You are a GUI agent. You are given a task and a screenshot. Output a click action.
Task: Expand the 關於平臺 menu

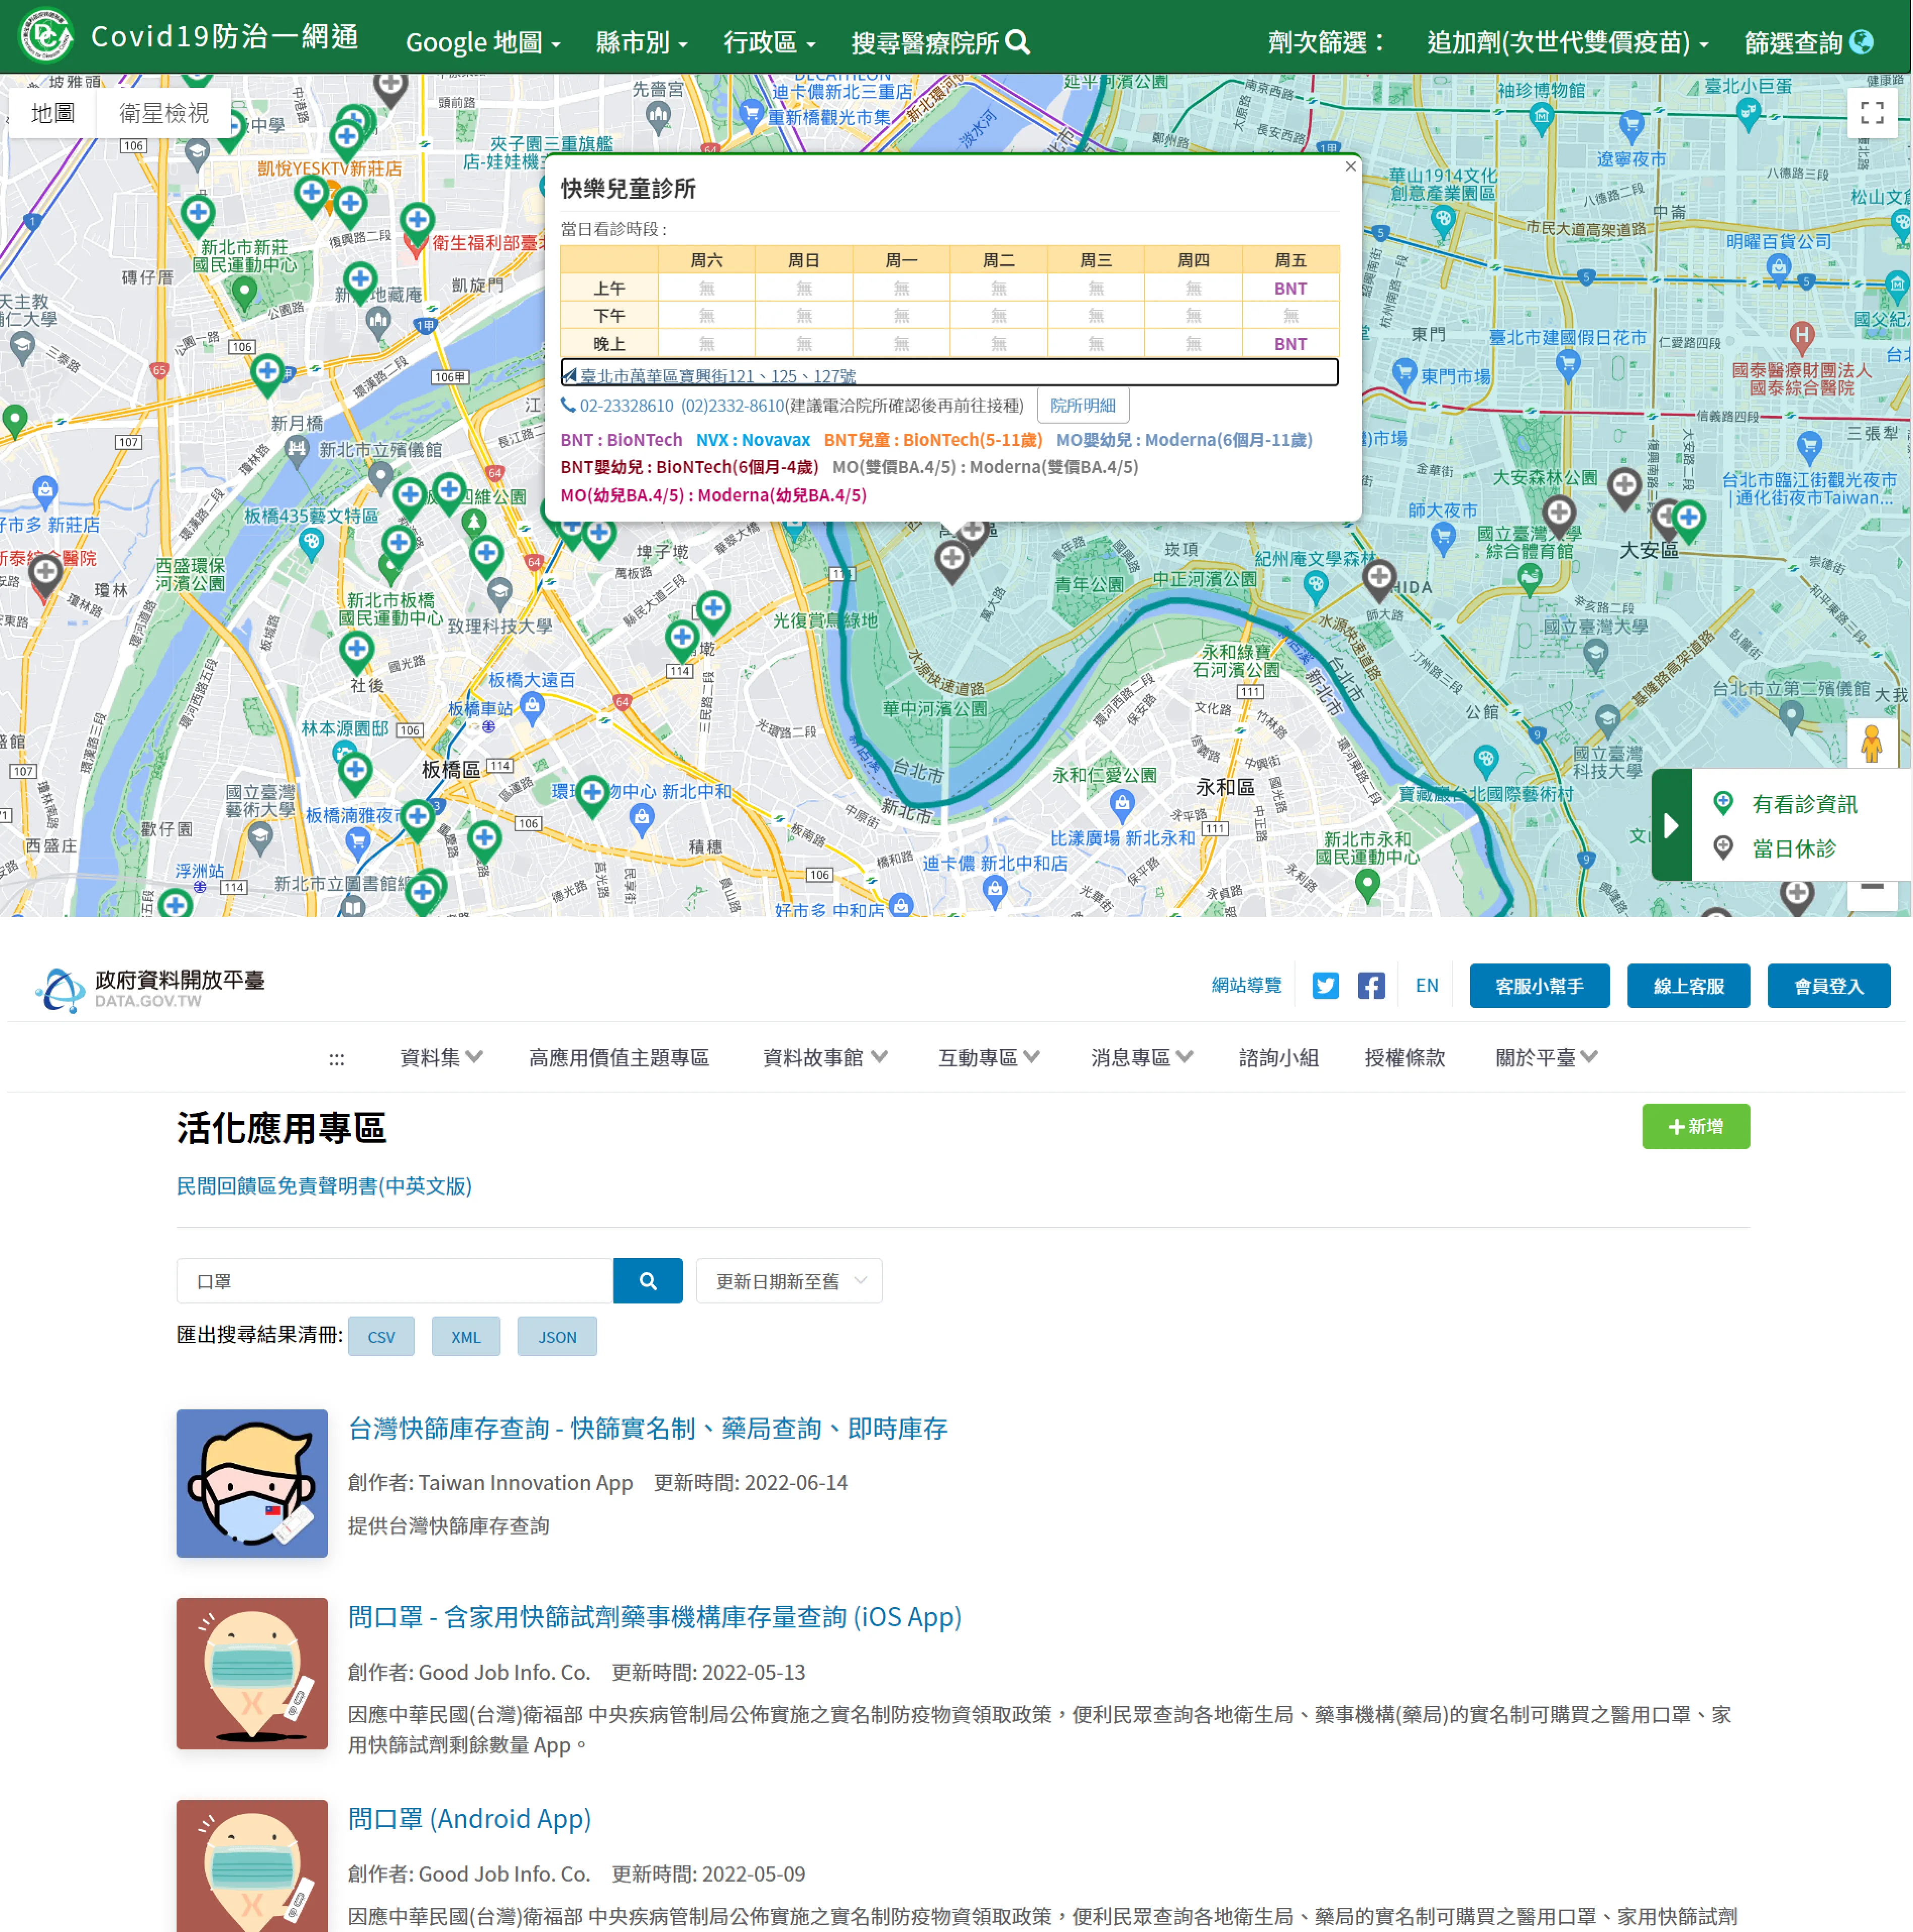coord(1546,1057)
